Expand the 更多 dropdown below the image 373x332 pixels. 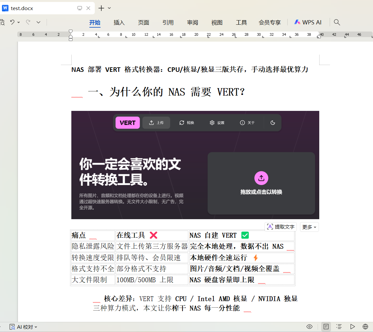(309, 227)
